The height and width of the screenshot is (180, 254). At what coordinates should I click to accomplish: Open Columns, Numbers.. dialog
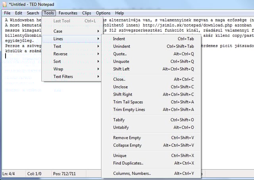[152, 174]
